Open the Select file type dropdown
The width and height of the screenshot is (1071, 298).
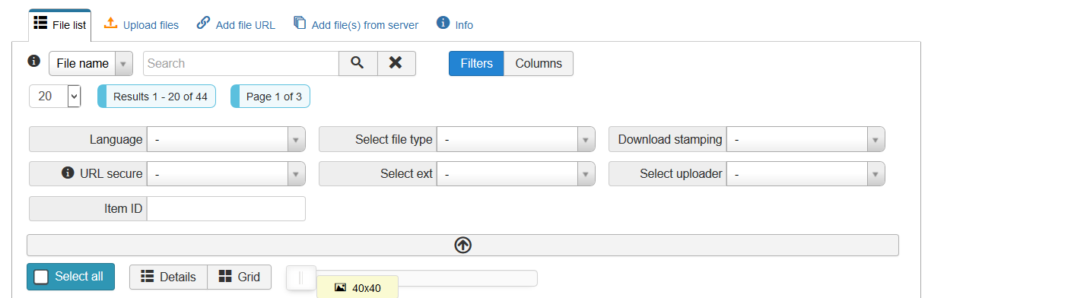516,140
